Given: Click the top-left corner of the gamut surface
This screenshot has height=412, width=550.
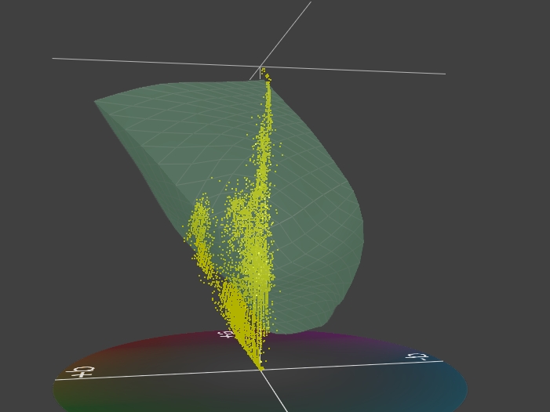Looking at the screenshot, I should [x=96, y=101].
